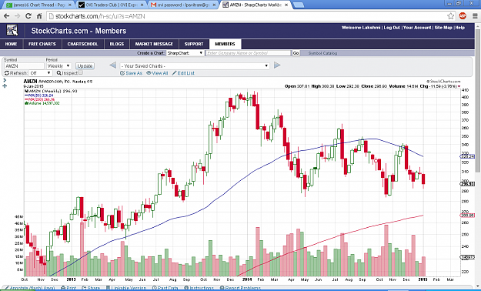The height and width of the screenshot is (291, 481).
Task: Select the MEMBERS nav tab
Action: (225, 44)
